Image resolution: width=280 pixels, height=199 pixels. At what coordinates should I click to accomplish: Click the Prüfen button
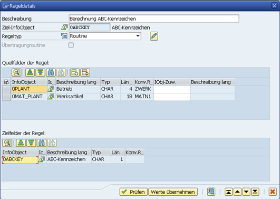133,192
